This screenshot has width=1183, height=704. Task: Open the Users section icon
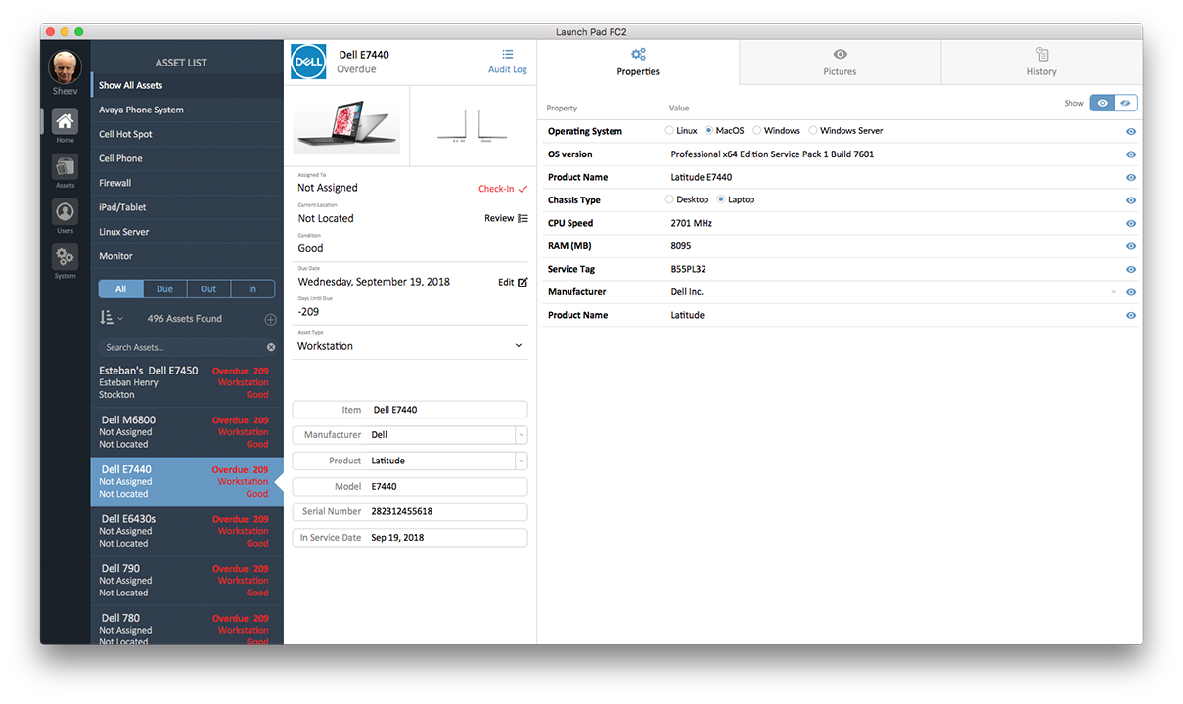65,212
